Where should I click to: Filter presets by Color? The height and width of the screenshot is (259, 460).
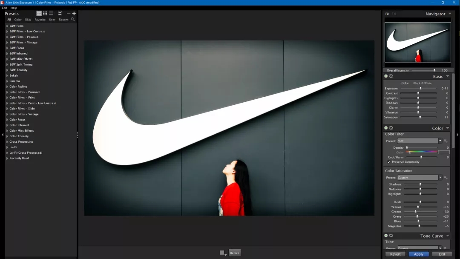point(18,20)
